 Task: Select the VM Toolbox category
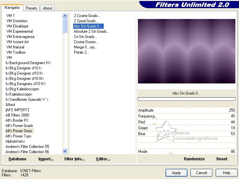(16, 52)
